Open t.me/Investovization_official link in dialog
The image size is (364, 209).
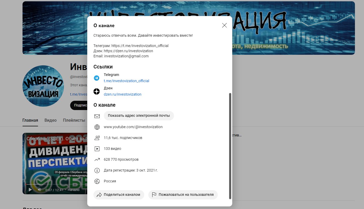click(x=126, y=81)
